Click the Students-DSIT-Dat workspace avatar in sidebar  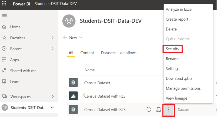pos(5,108)
